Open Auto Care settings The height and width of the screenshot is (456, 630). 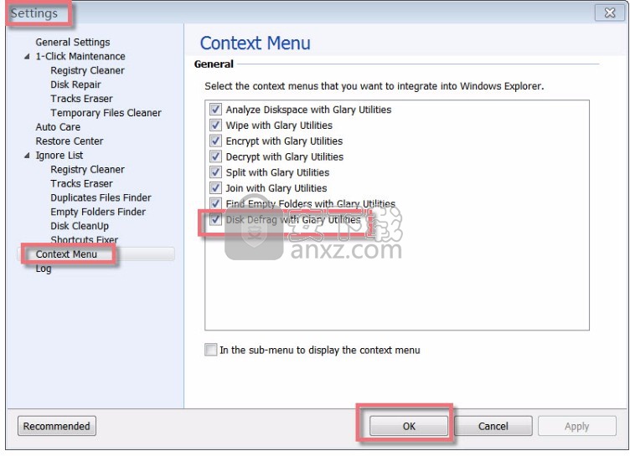pyautogui.click(x=58, y=127)
